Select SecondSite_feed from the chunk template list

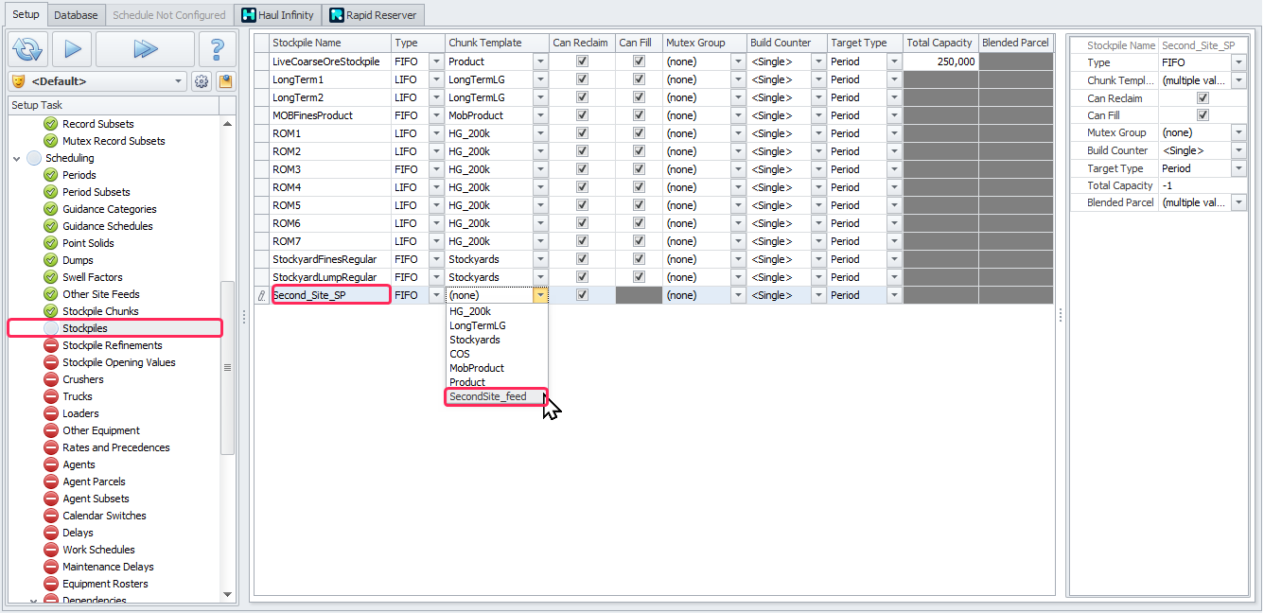(x=488, y=396)
